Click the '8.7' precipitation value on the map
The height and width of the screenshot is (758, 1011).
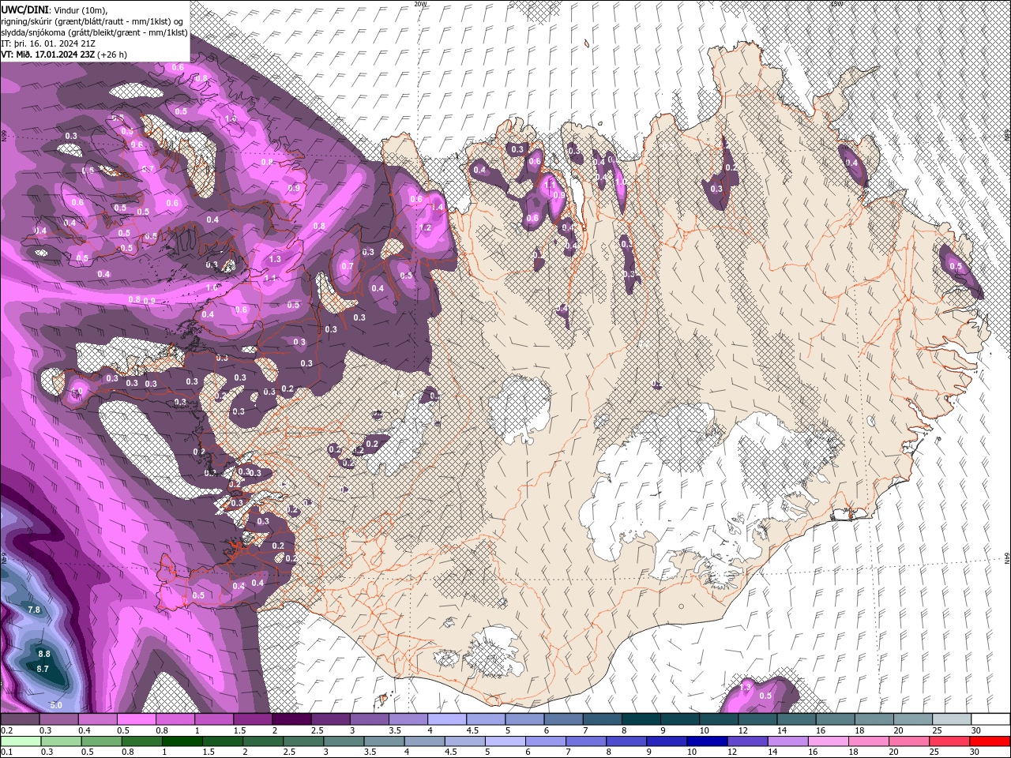click(43, 669)
